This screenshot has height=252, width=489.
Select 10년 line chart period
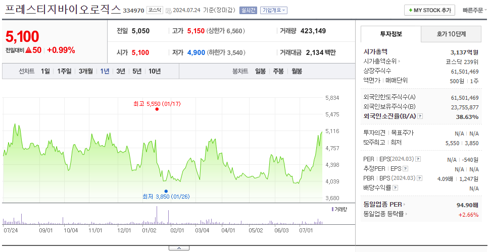tap(155, 71)
